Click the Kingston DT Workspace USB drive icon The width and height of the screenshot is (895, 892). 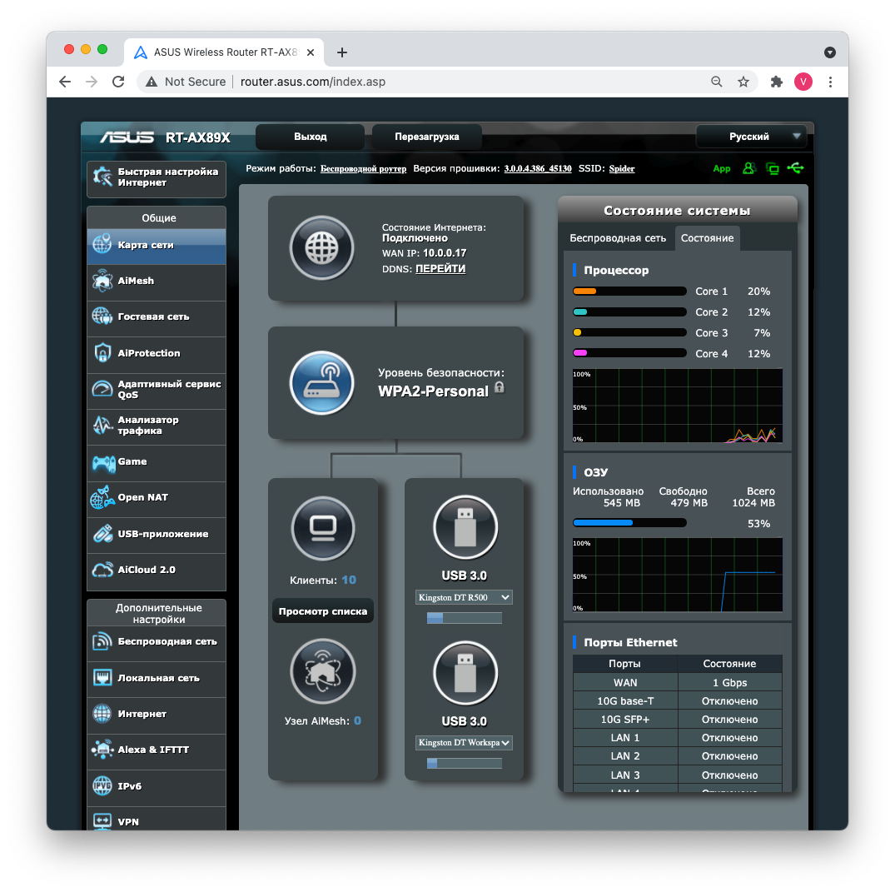pos(465,673)
